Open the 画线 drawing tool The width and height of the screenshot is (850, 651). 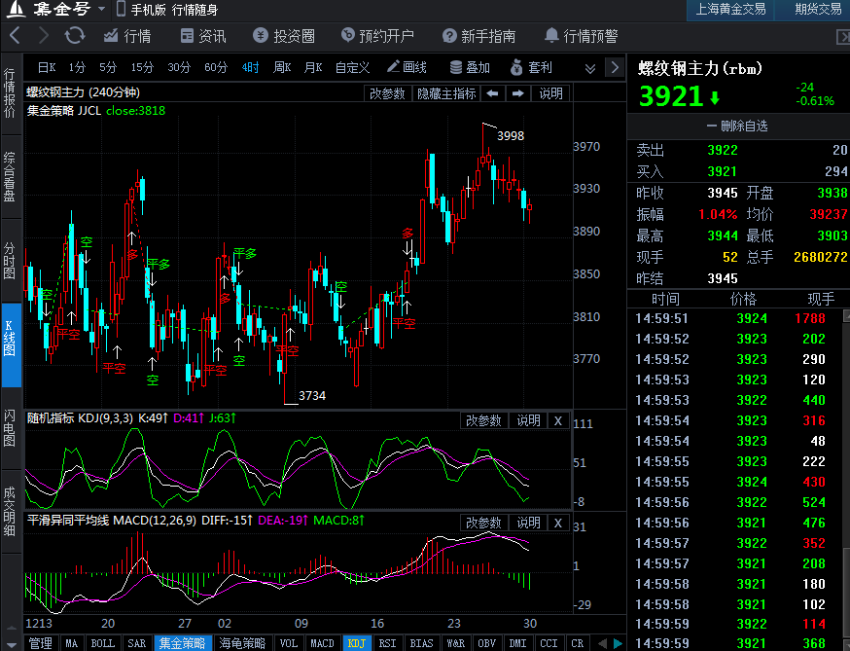coord(407,67)
